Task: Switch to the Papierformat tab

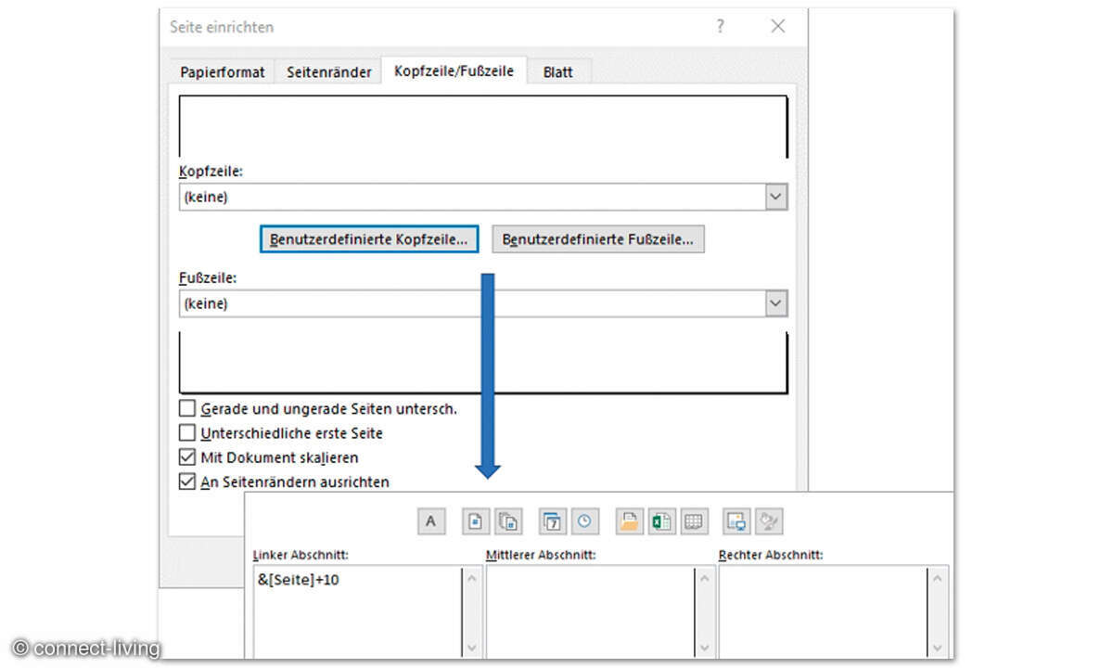Action: pos(223,72)
